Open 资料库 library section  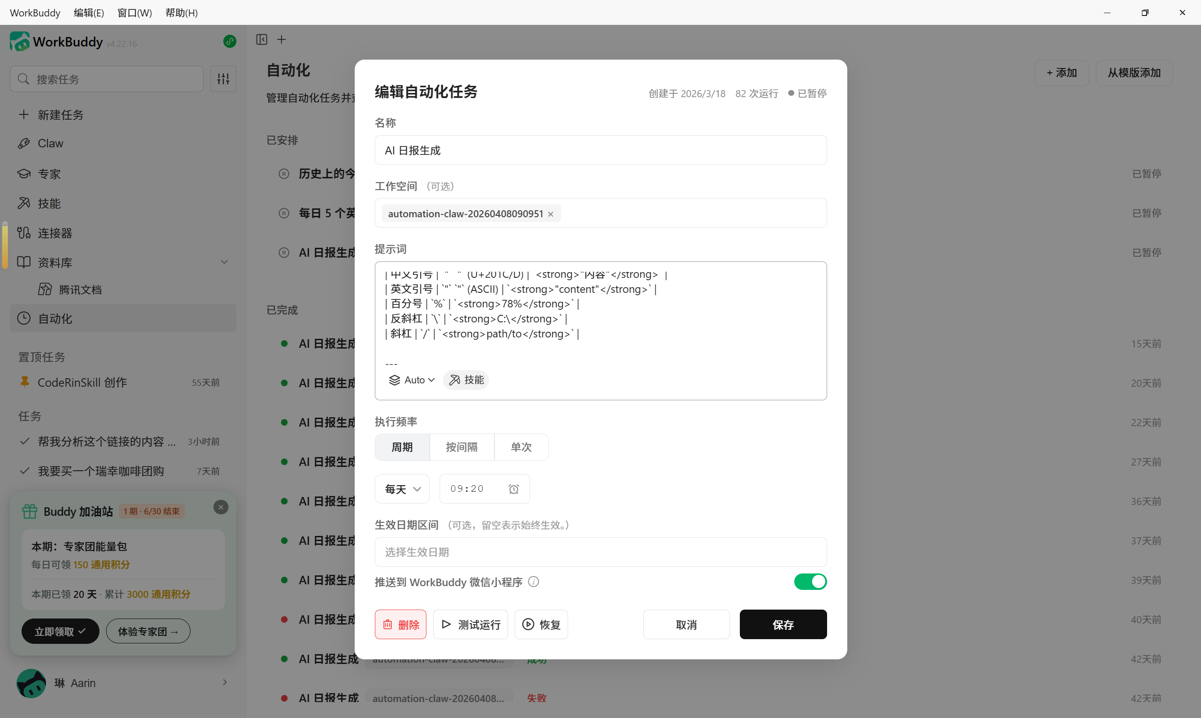coord(123,262)
